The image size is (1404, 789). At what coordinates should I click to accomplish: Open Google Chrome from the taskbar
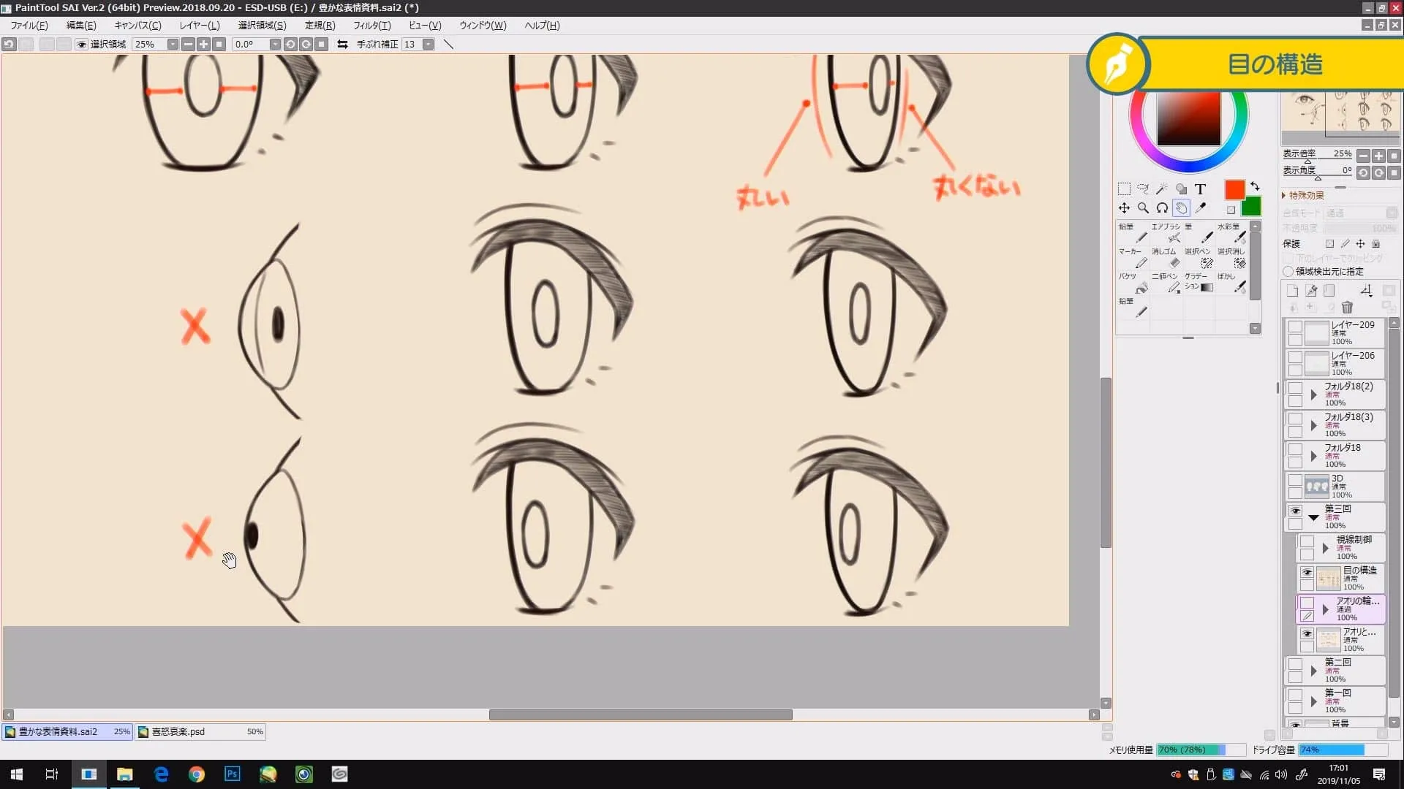196,774
